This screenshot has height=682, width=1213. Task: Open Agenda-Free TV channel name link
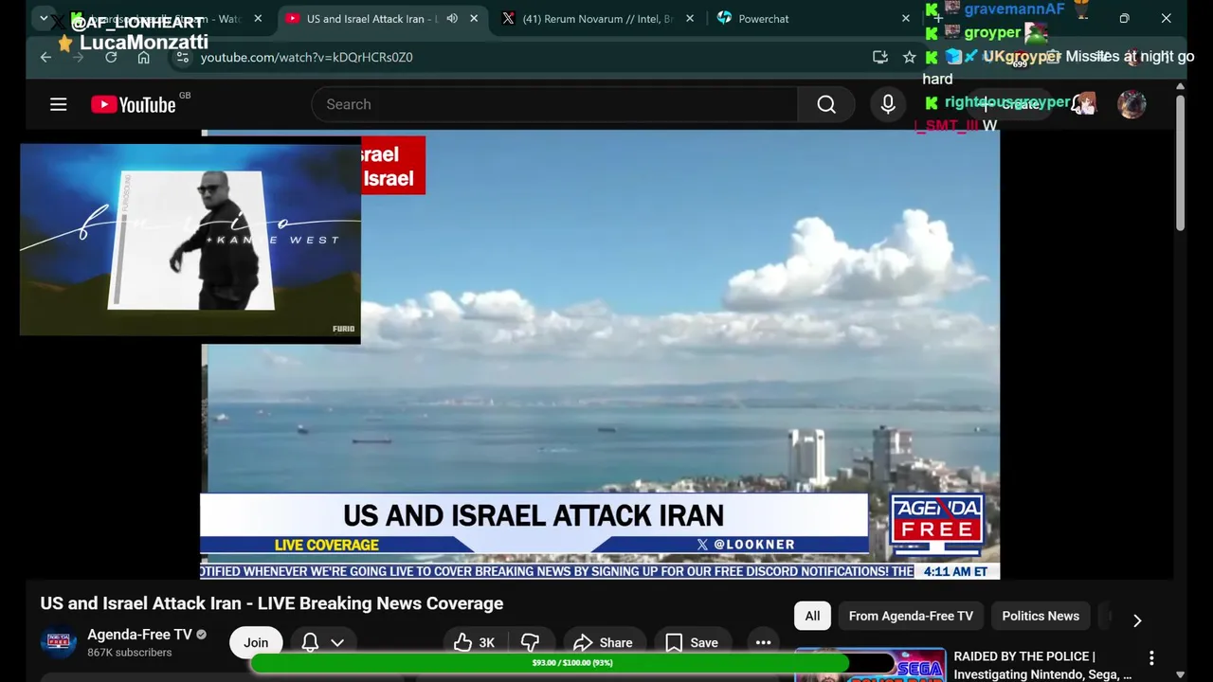pos(139,635)
